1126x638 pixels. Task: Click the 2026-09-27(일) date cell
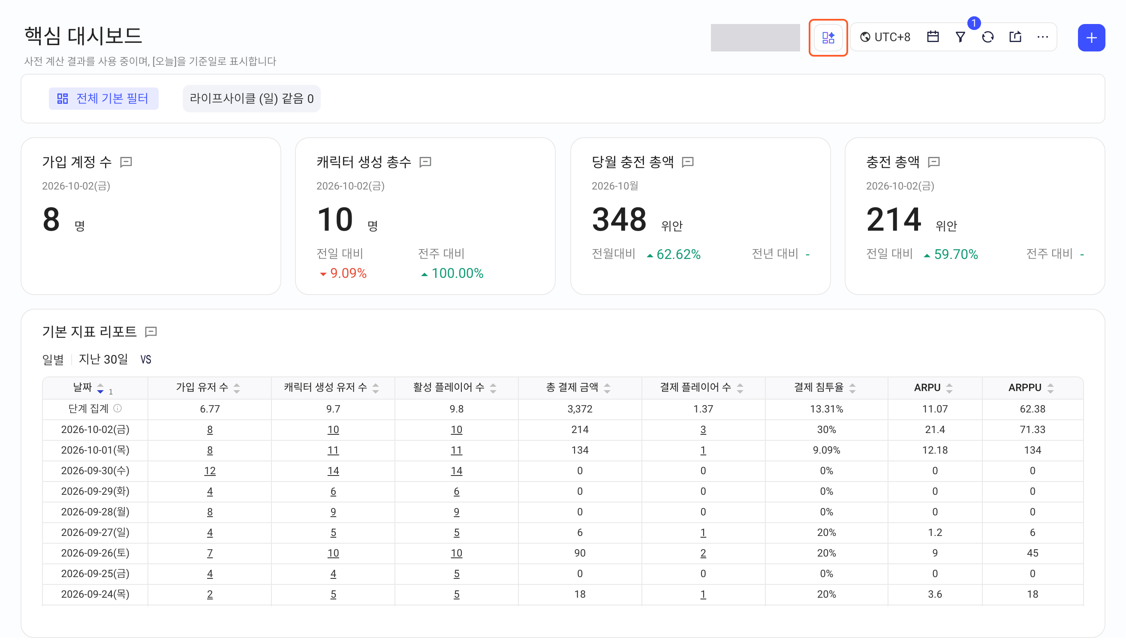point(95,533)
